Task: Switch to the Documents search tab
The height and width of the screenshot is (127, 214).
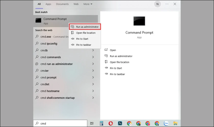Action: point(62,4)
